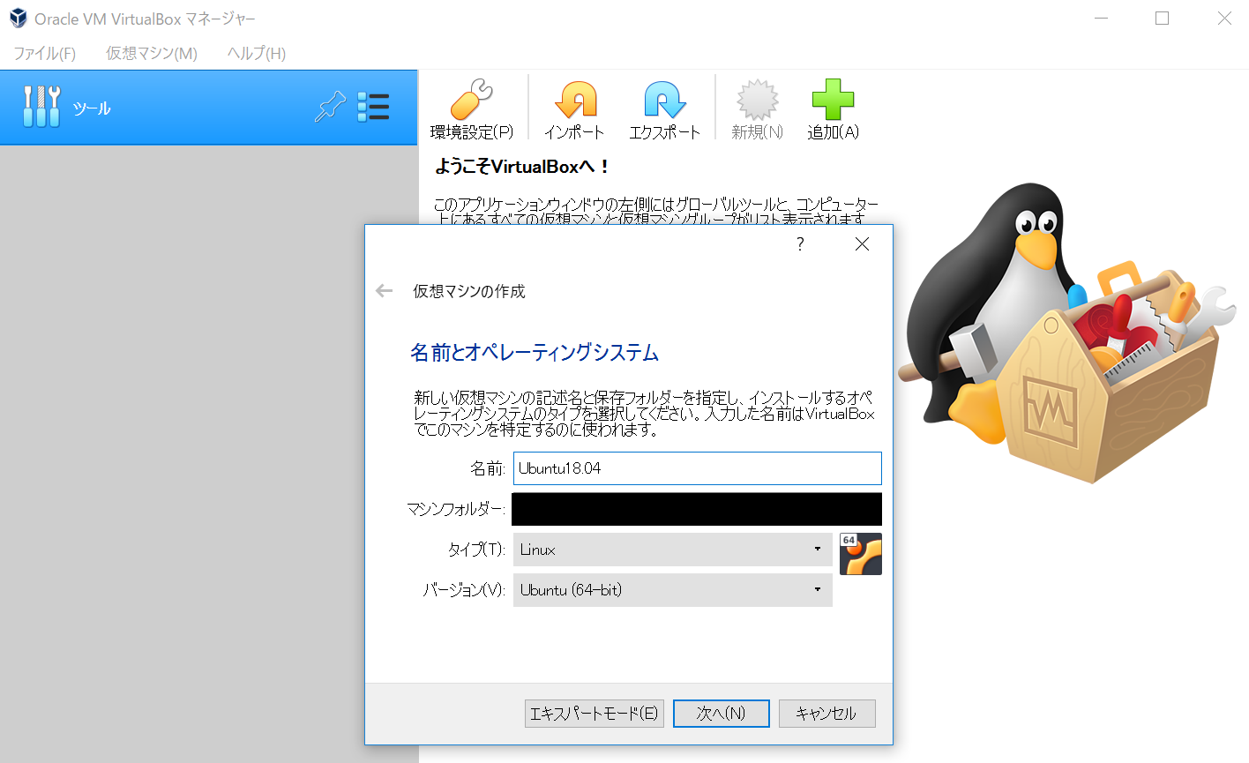Select the ツール tools icon in sidebar
Screen dimensions: 1249x763
click(41, 107)
